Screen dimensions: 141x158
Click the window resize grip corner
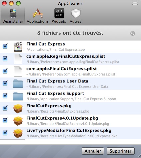pos(139,155)
